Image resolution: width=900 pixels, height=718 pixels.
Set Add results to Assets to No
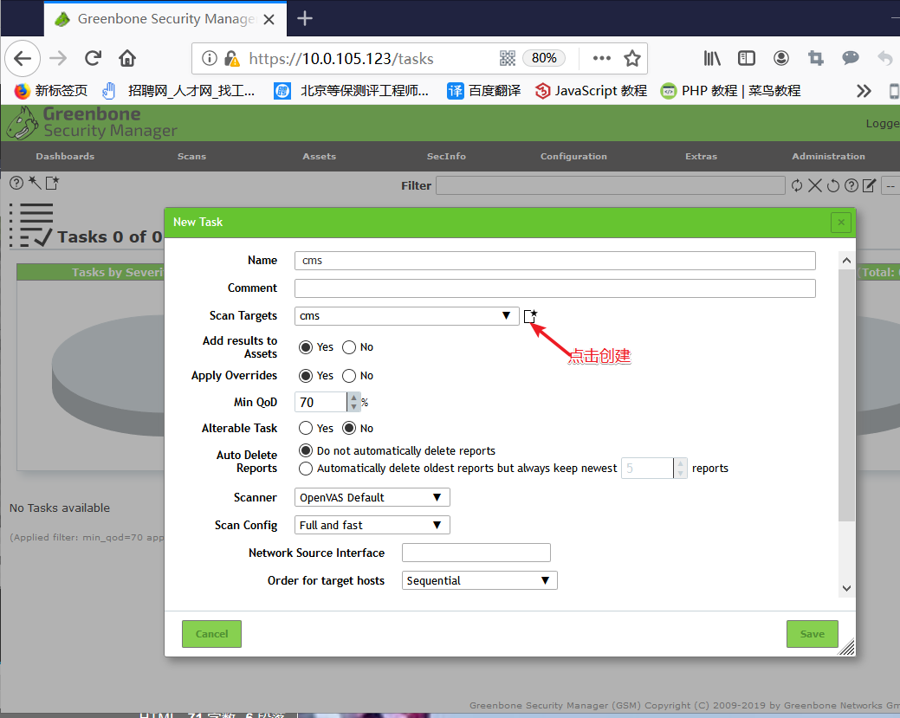pyautogui.click(x=349, y=347)
